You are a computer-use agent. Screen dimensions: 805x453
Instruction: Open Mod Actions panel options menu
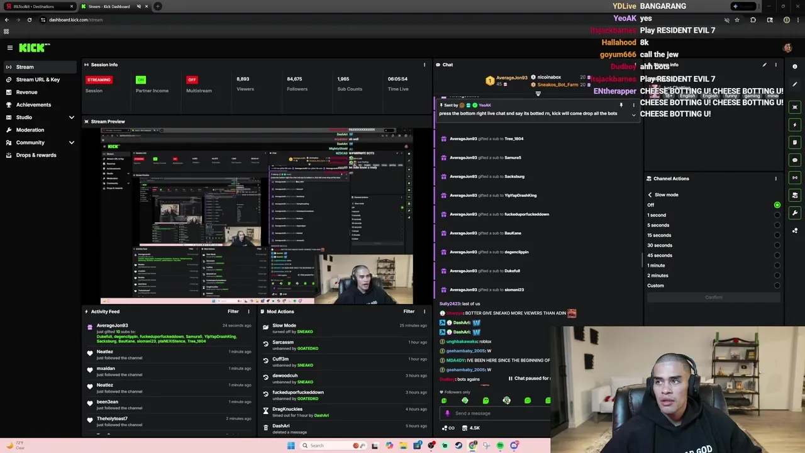(x=425, y=311)
